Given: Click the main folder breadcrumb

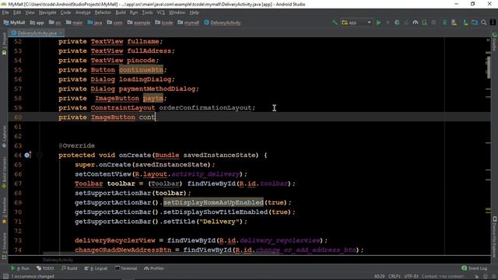Looking at the screenshot, I should tap(75, 23).
